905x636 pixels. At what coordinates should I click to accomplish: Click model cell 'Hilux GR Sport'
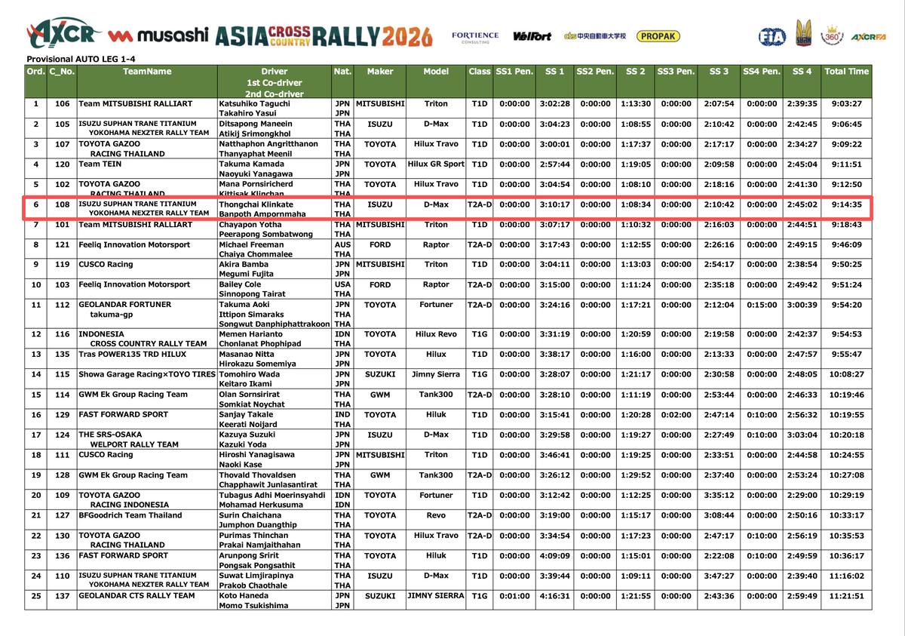(436, 164)
